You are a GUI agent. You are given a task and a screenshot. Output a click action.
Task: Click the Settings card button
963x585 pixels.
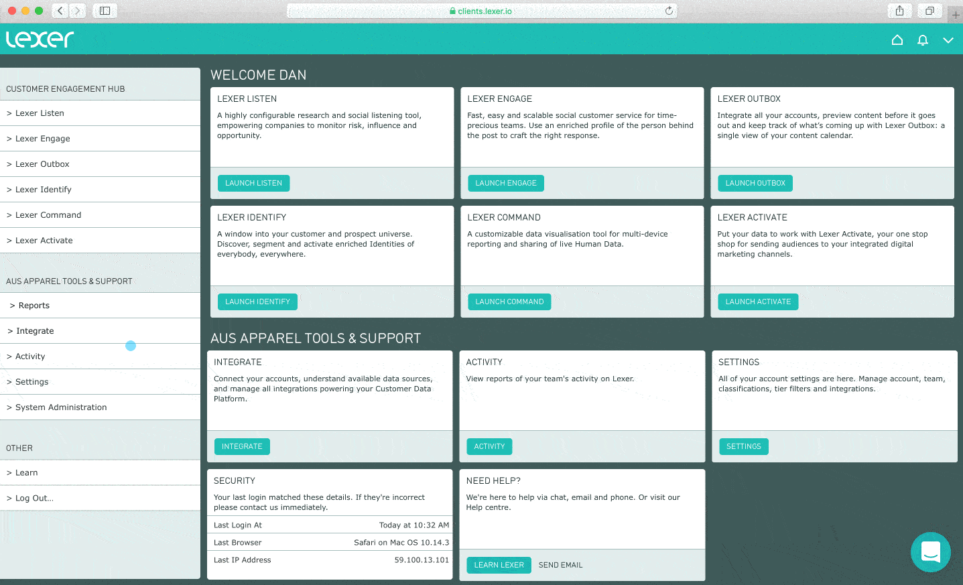click(744, 446)
